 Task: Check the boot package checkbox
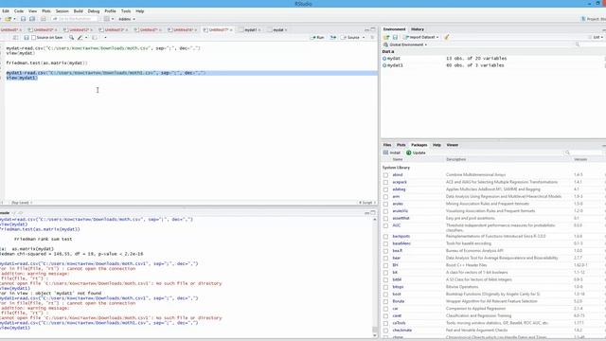[385, 295]
